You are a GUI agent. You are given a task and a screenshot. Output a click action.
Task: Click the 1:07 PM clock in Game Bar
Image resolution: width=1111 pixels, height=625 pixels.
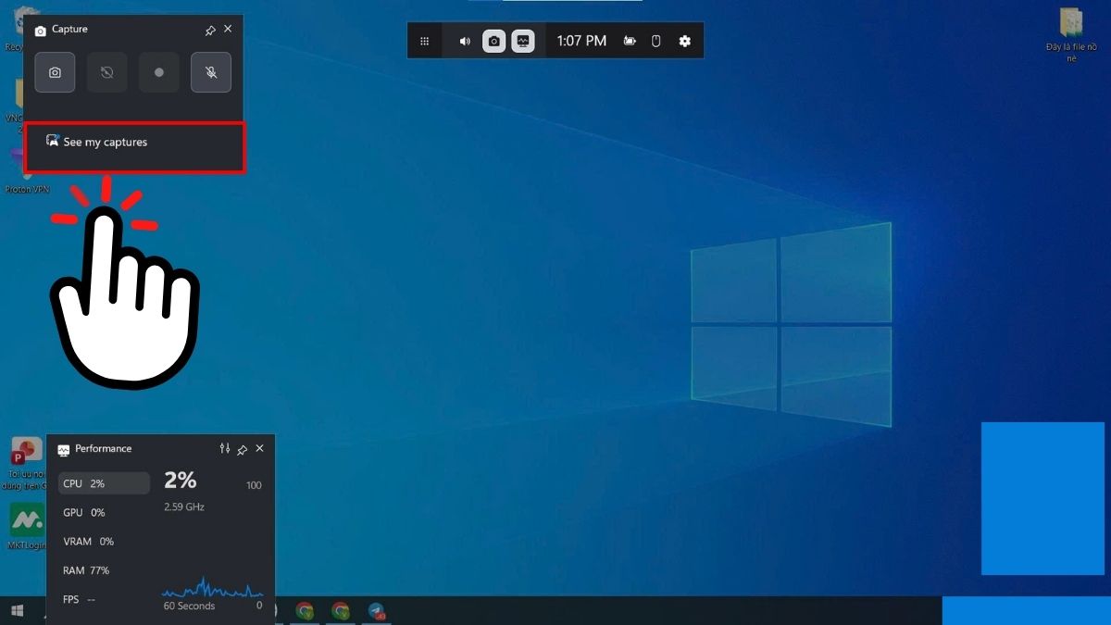pos(581,41)
